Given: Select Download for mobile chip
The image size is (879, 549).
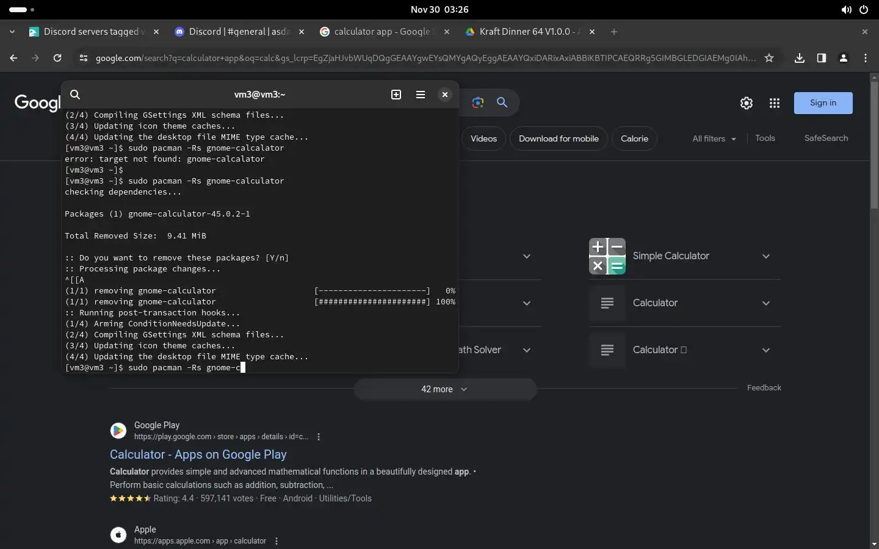Looking at the screenshot, I should click(559, 138).
